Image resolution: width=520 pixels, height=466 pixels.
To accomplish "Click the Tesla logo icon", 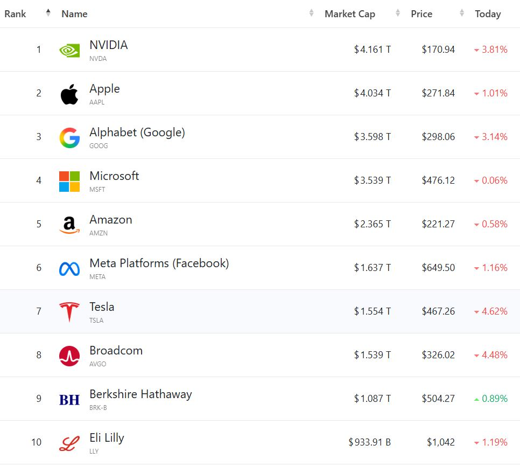I will click(69, 312).
